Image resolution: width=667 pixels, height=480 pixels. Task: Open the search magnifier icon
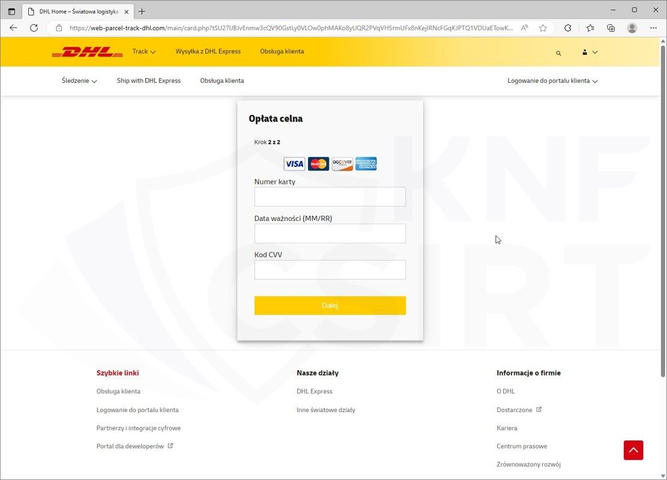pos(558,53)
